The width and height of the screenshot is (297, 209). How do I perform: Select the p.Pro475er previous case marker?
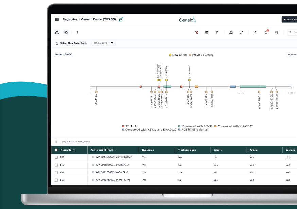[x=96, y=92]
